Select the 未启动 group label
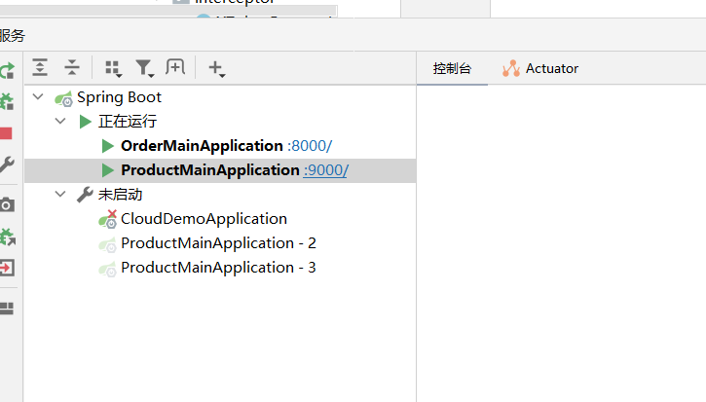This screenshot has height=402, width=706. pyautogui.click(x=120, y=195)
